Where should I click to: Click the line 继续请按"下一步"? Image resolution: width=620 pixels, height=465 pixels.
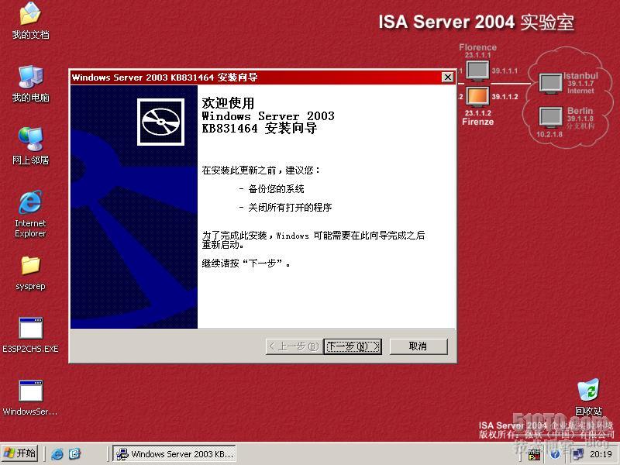tap(246, 263)
